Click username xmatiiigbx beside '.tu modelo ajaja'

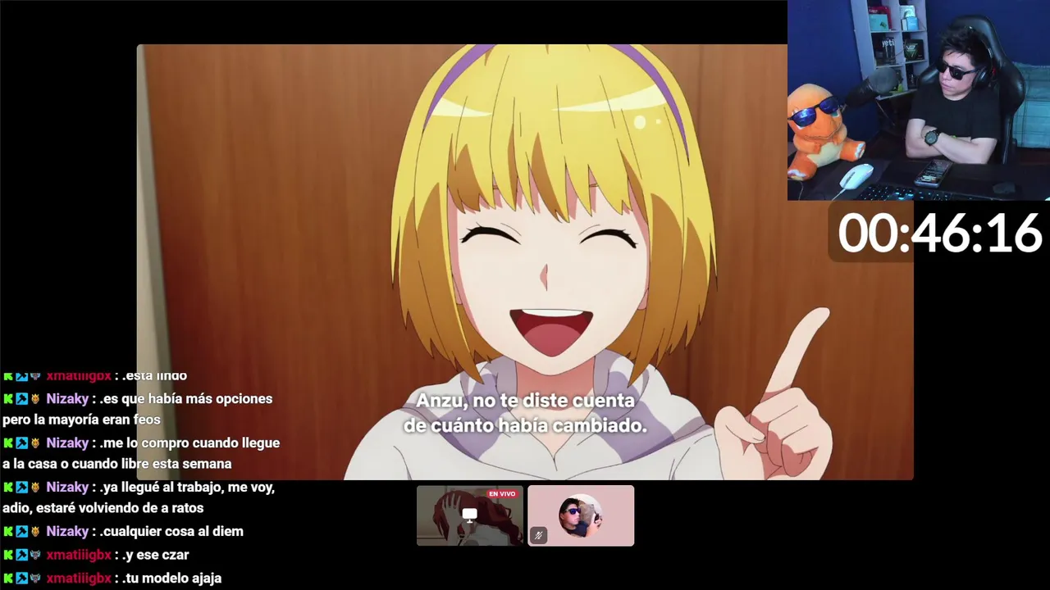[x=79, y=578]
